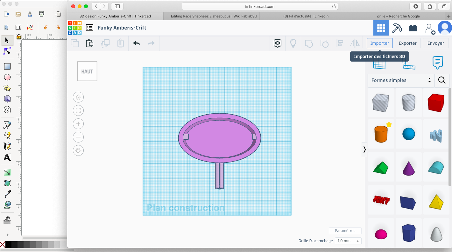The image size is (452, 252).
Task: Select the Star tool in Inkscape
Action: coord(7,88)
